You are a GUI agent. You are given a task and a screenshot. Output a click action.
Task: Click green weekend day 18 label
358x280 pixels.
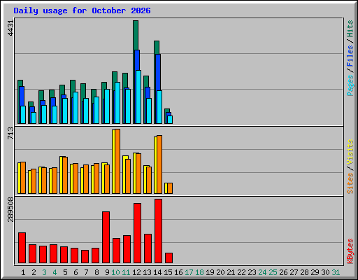pos(199,272)
